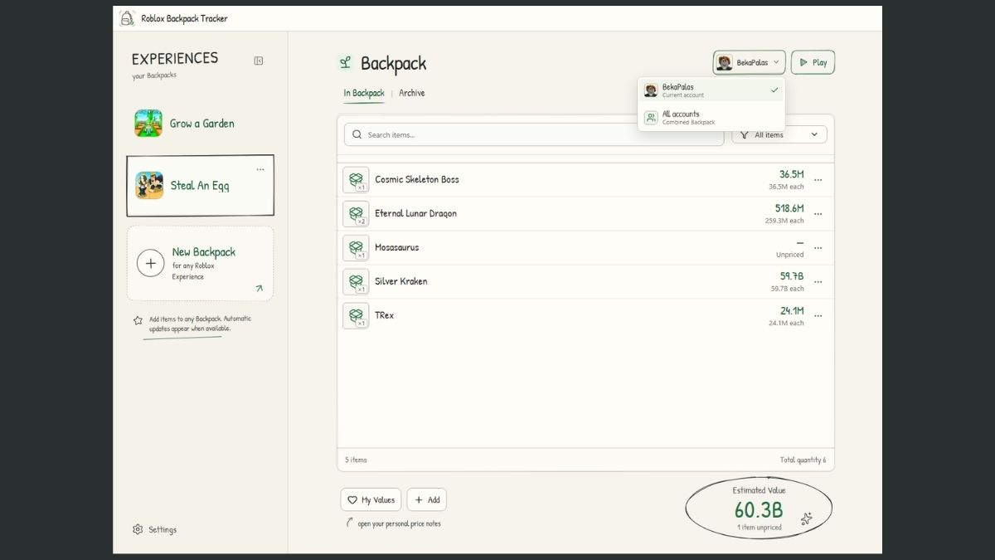Select All accounts Combined Backpack option

click(x=711, y=118)
